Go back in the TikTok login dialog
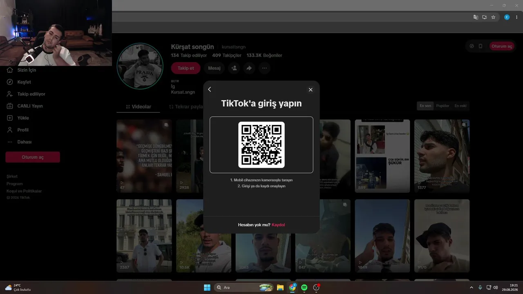 210,89
